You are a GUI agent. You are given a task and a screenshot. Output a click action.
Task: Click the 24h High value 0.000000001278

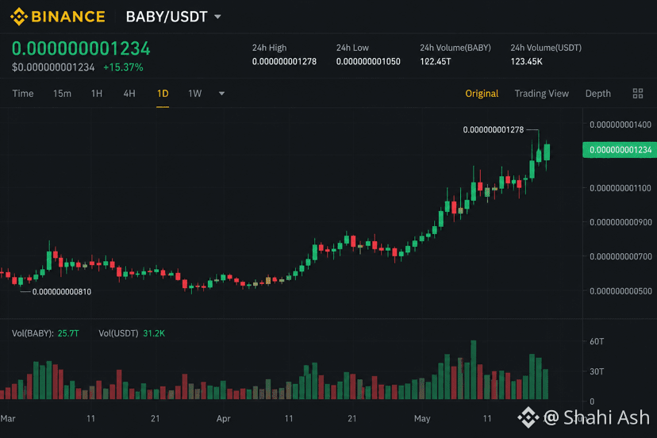[284, 62]
